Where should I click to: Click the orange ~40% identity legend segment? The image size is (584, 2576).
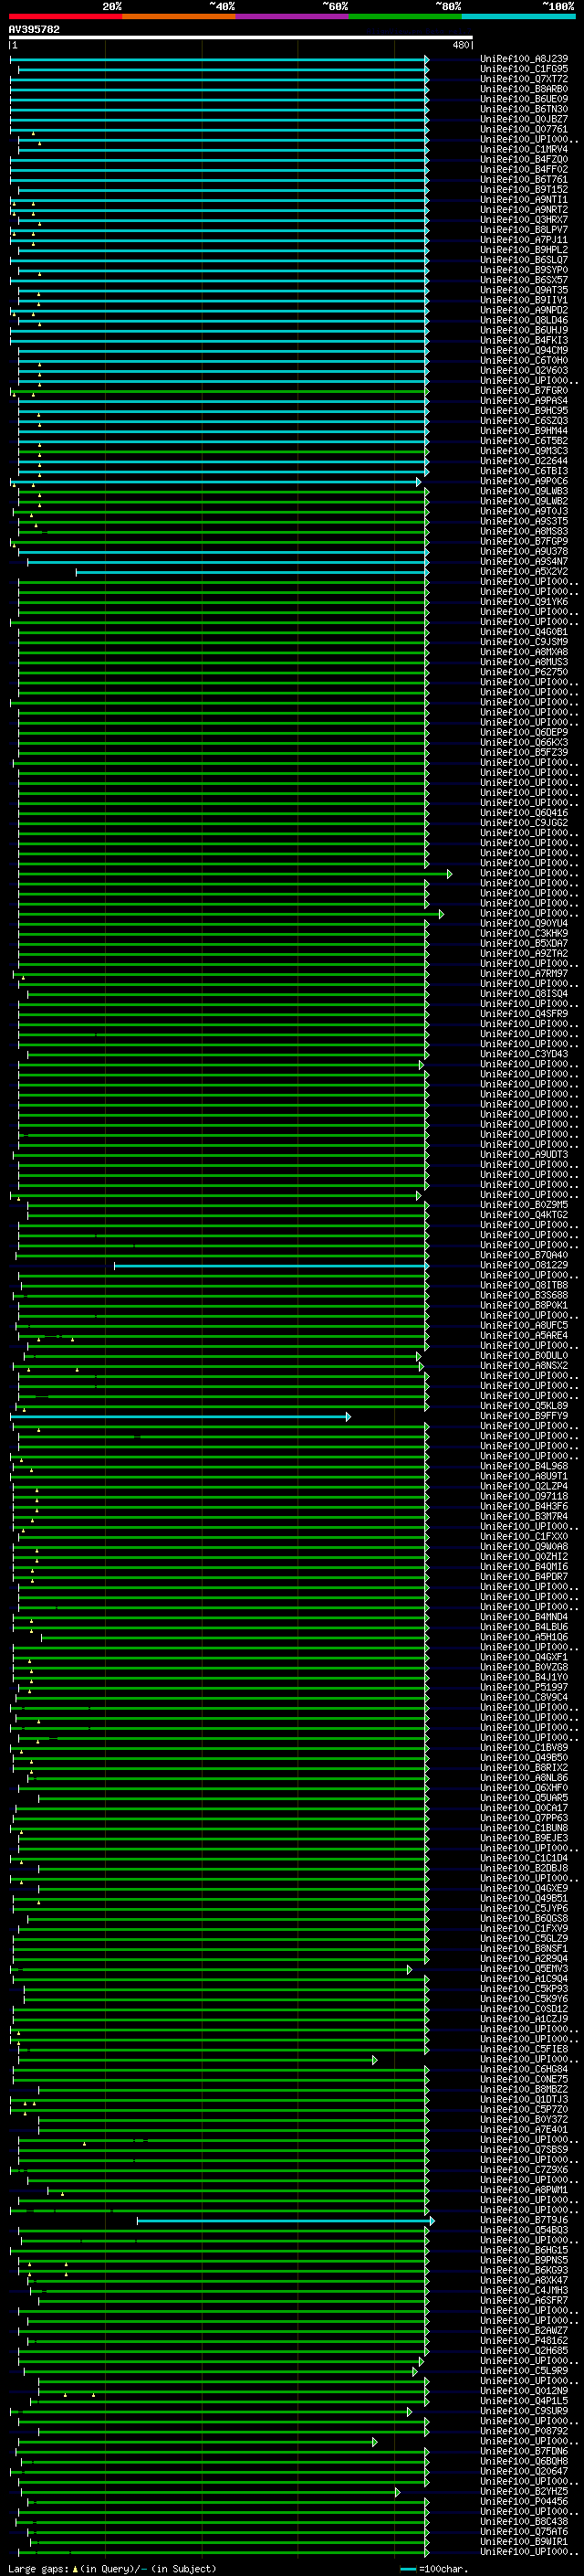(179, 16)
